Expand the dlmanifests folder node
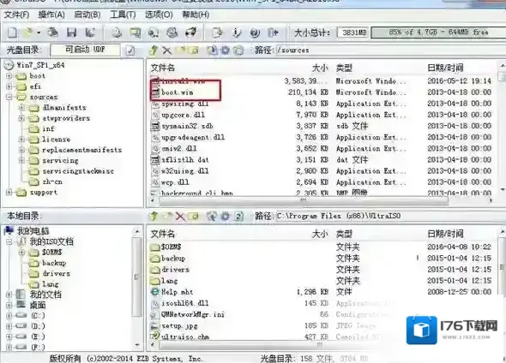The width and height of the screenshot is (506, 363). pyautogui.click(x=21, y=108)
